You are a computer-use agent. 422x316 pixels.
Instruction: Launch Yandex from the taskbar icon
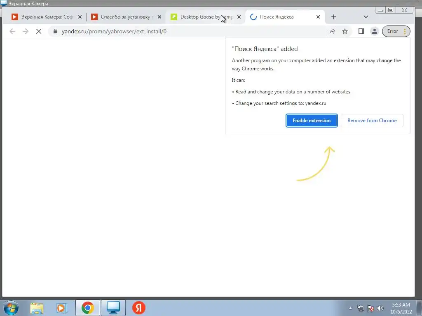pos(139,308)
